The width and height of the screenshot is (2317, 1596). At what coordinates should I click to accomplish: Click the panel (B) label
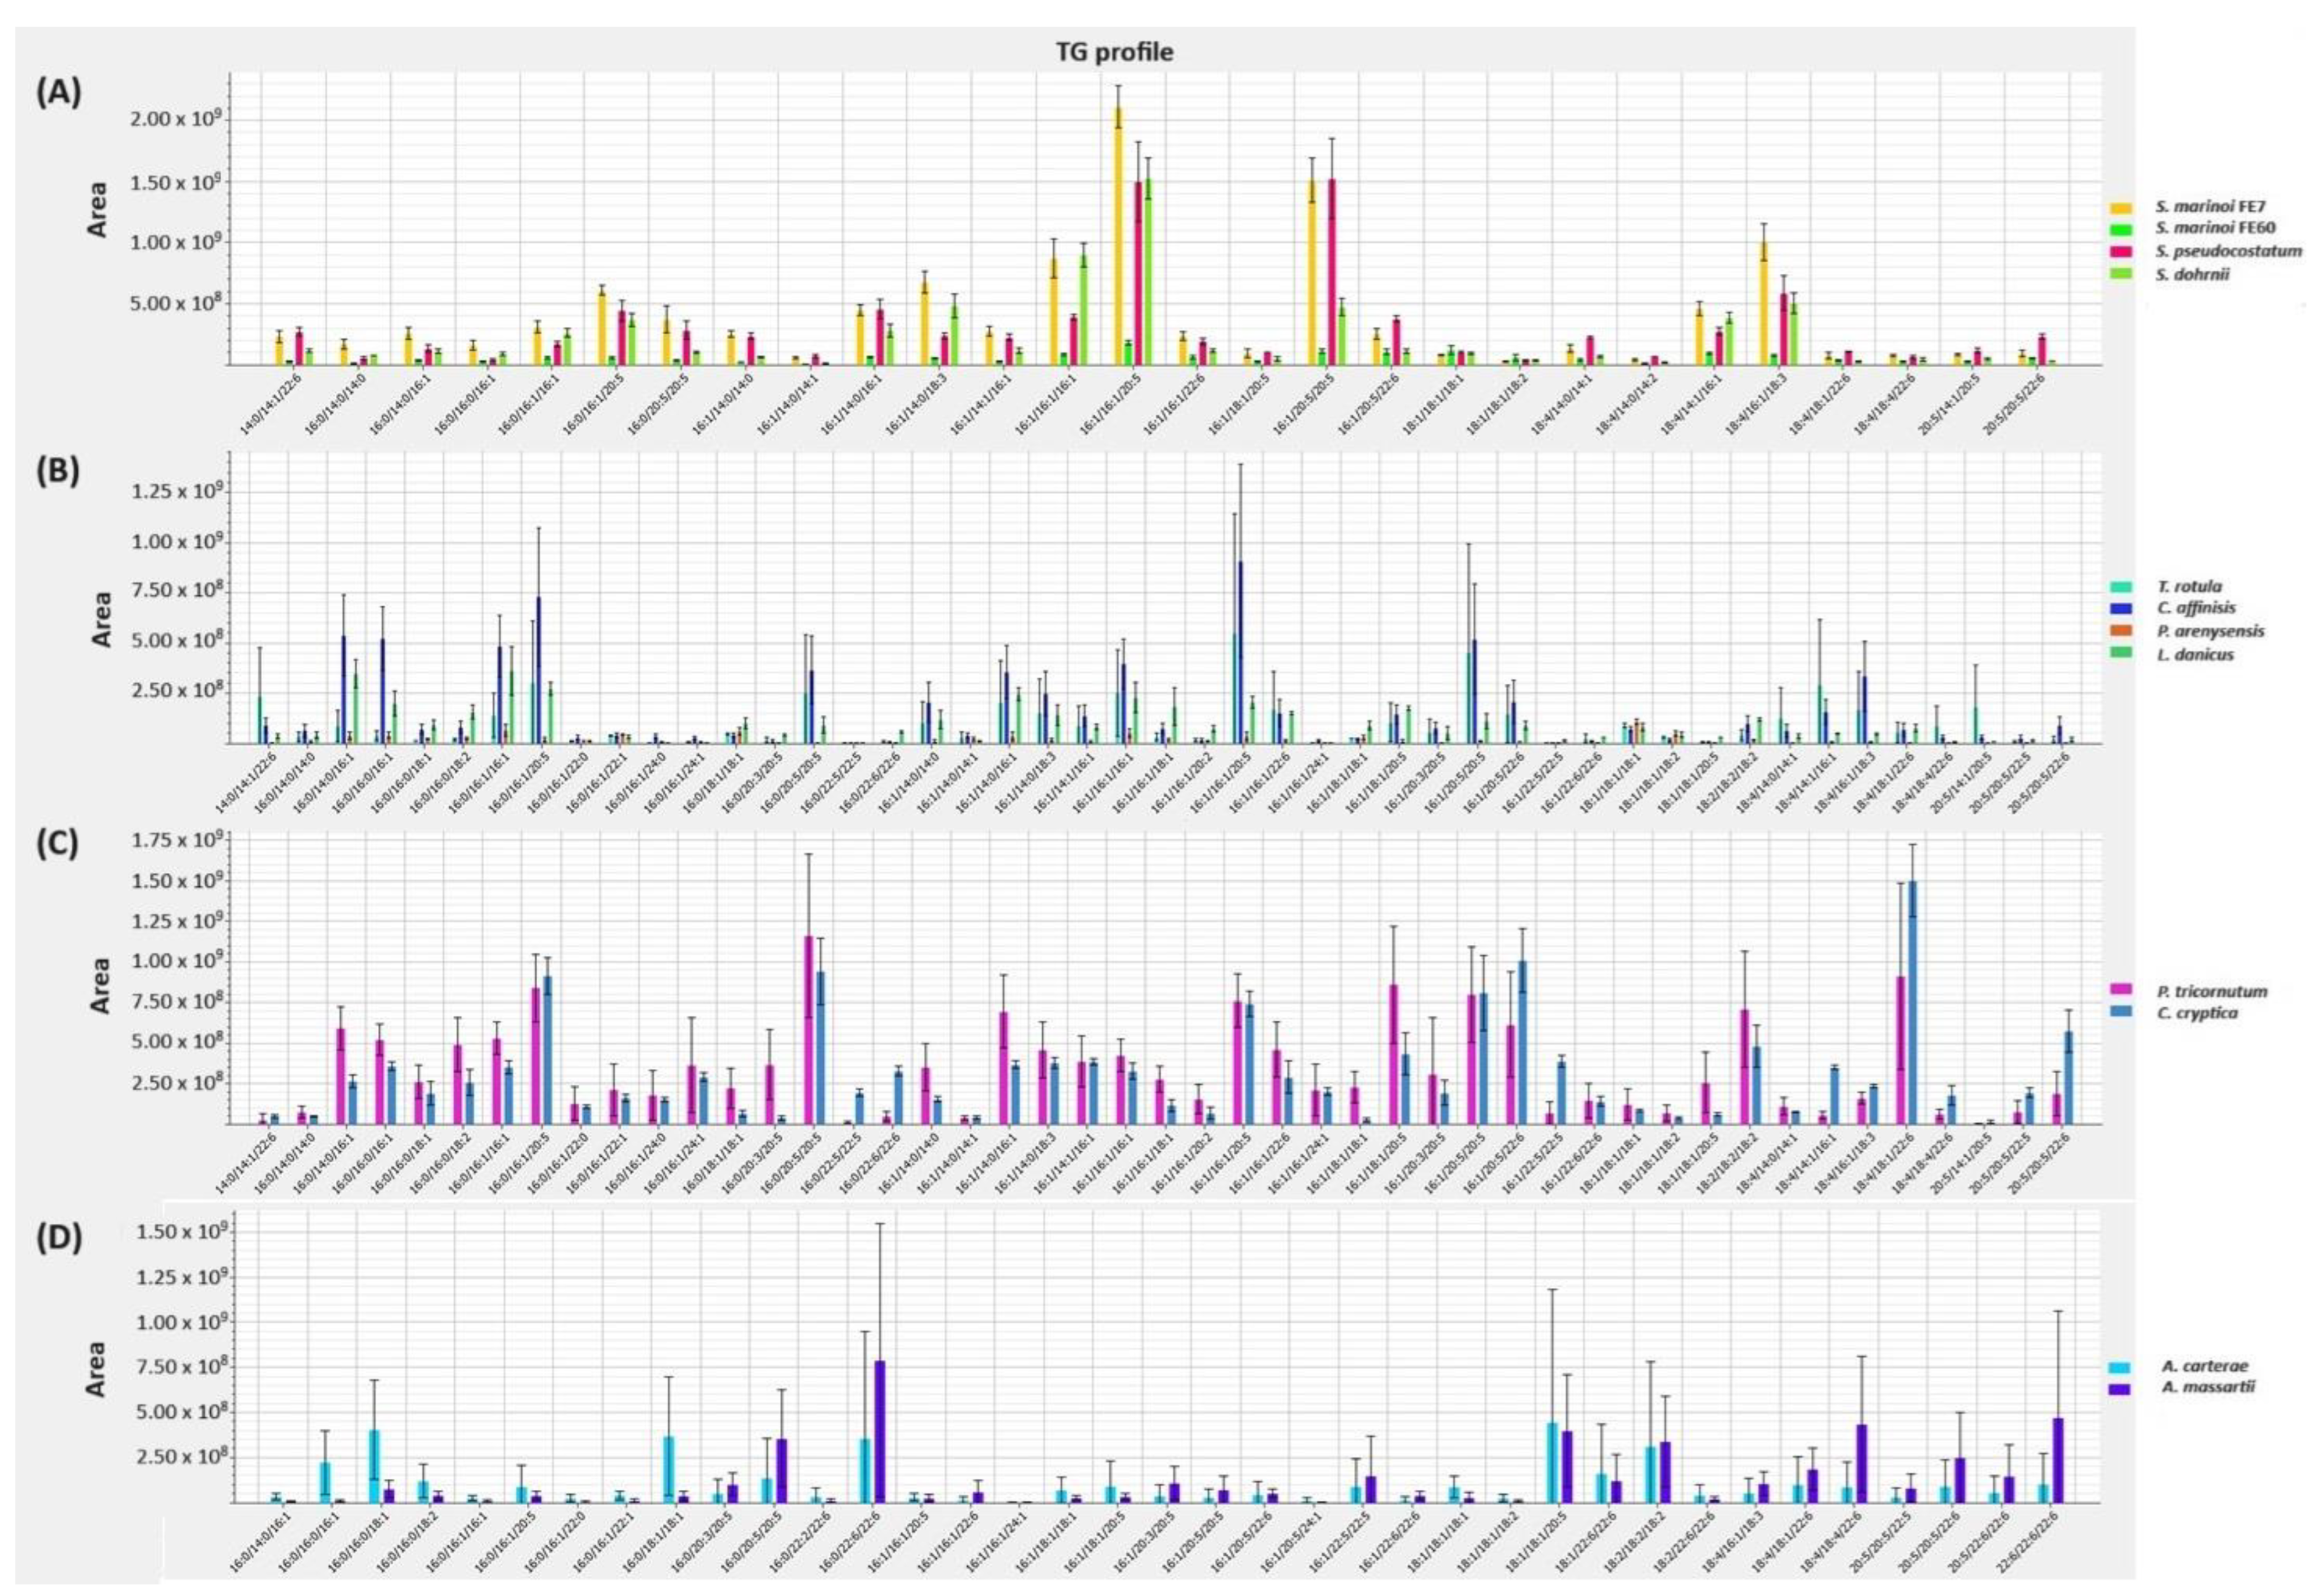[59, 472]
